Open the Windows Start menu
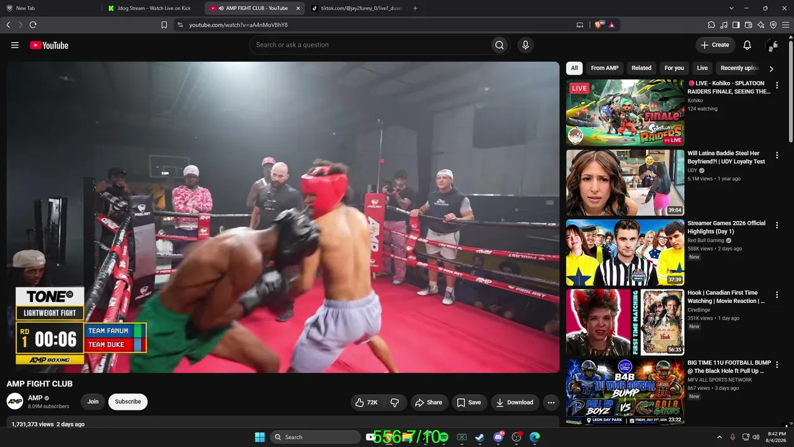This screenshot has height=447, width=794. pos(260,437)
